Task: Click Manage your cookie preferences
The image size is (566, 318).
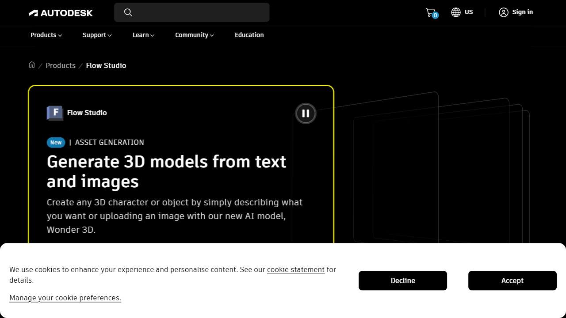Action: coord(65,298)
